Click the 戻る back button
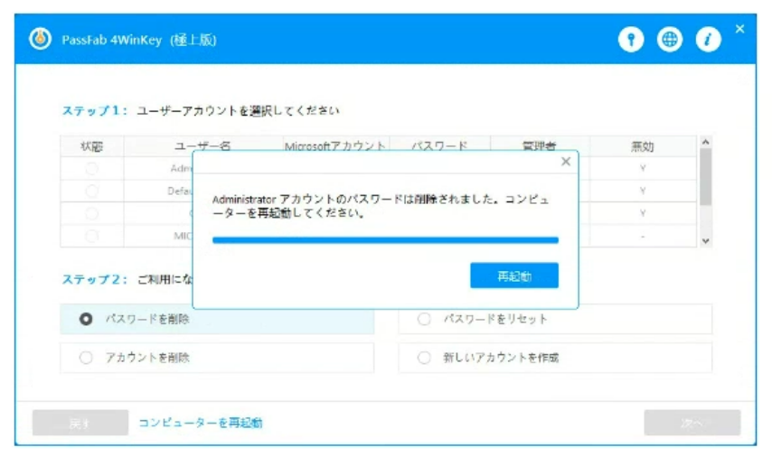This screenshot has width=772, height=457. pos(80,423)
